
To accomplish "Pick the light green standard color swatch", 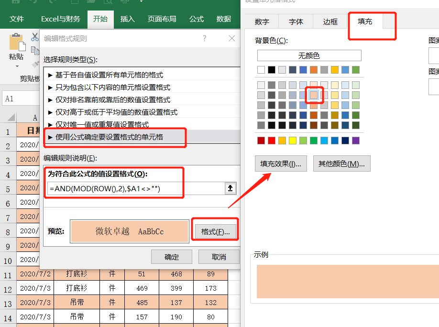I will coord(303,141).
